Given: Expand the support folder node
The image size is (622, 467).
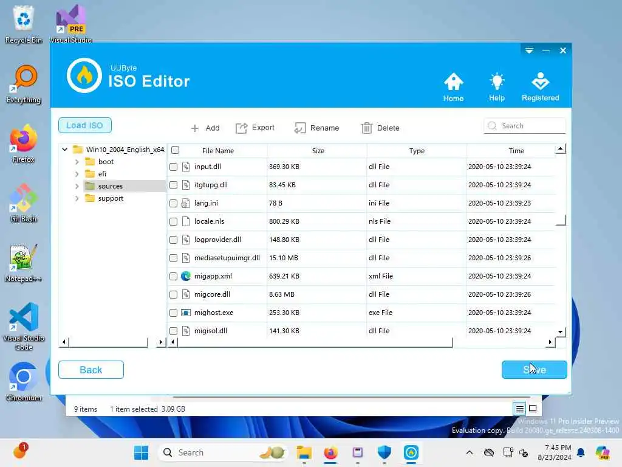Looking at the screenshot, I should 77,199.
